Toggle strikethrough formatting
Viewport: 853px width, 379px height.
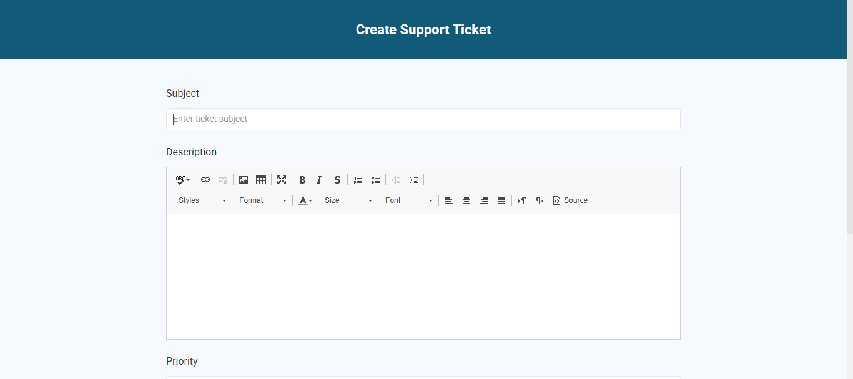(337, 180)
